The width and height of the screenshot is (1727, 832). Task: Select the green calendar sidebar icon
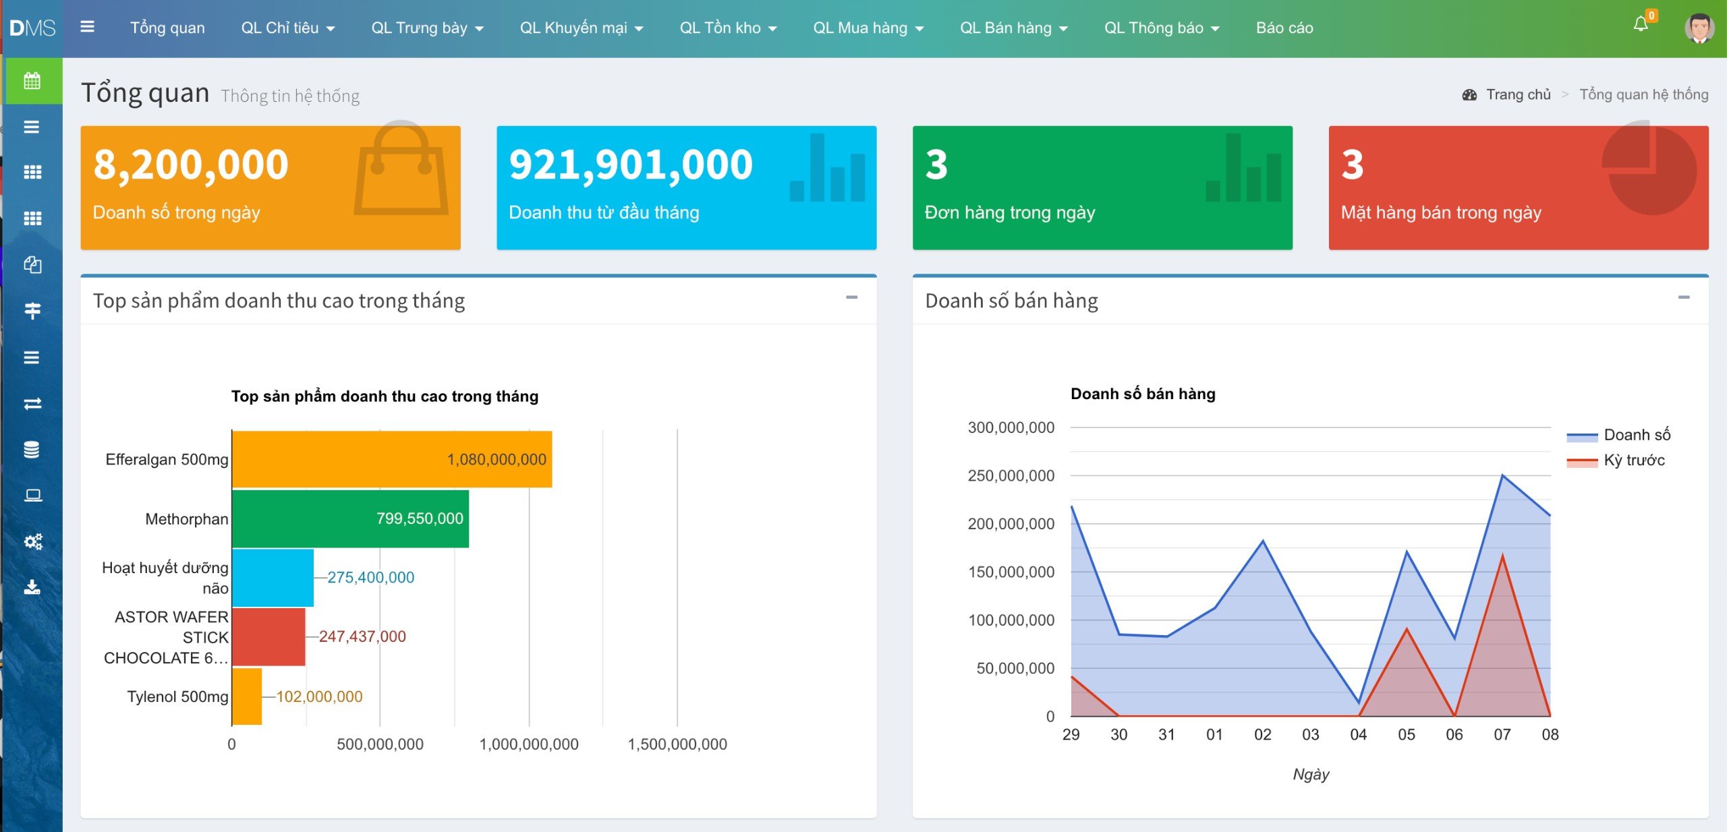32,81
